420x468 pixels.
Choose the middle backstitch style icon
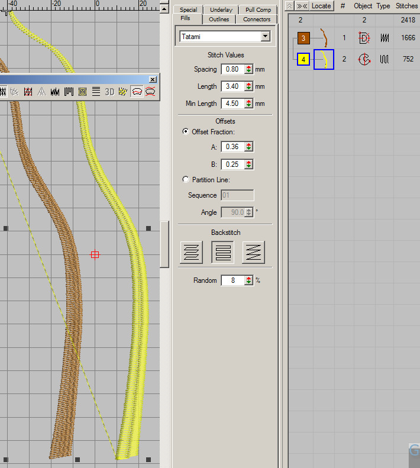pos(222,252)
